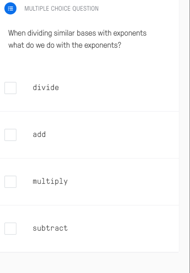Click the word 'QUESTION' in the header
Viewport: 190px width, 273px height.
click(86, 9)
